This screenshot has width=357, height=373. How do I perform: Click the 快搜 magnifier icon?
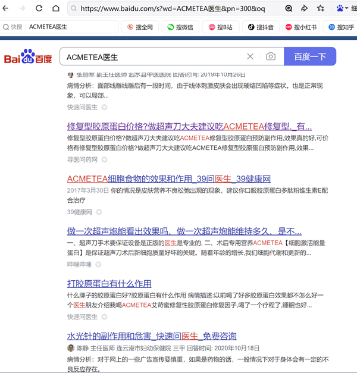click(x=6, y=27)
